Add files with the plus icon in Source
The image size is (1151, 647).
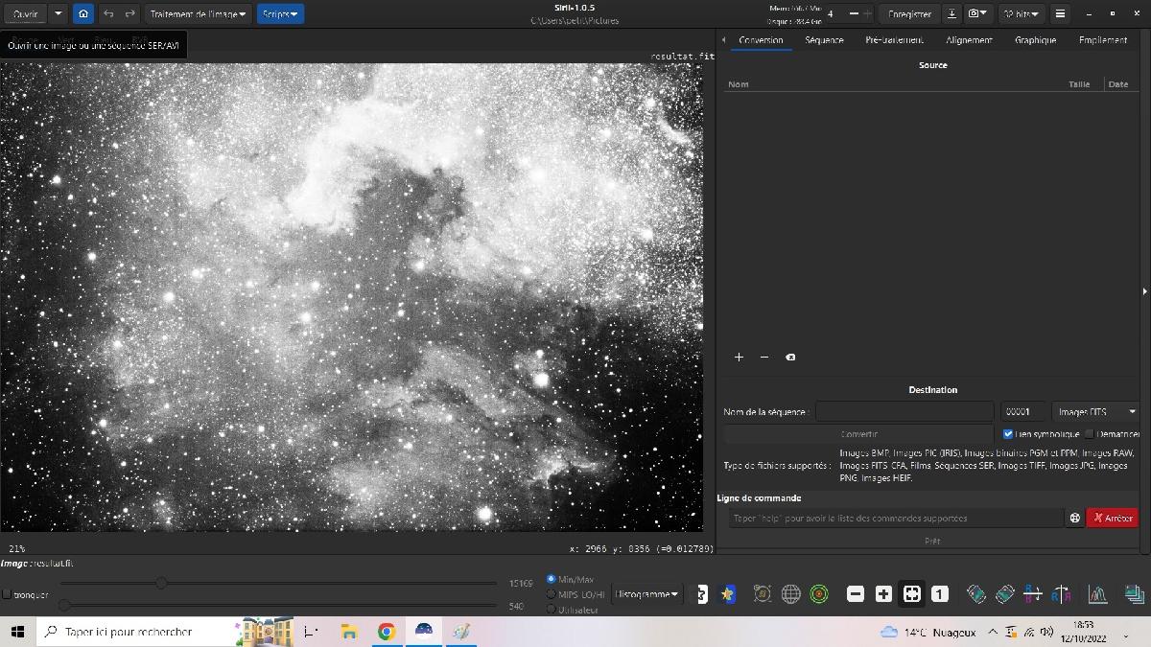(739, 357)
